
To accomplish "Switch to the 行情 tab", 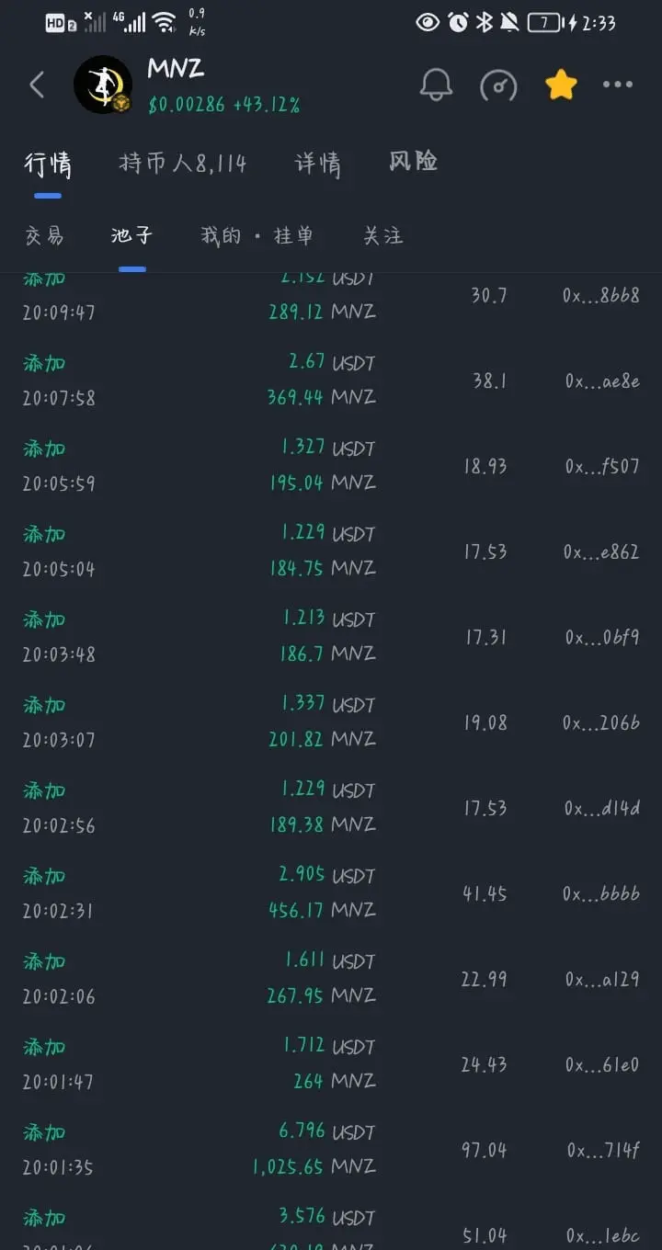I will [x=48, y=164].
